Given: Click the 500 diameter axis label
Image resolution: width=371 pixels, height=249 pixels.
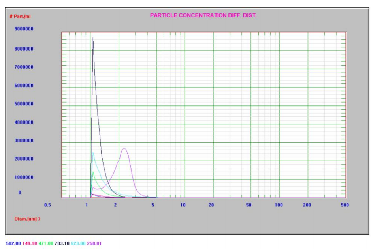Looking at the screenshot, I should [x=345, y=205].
